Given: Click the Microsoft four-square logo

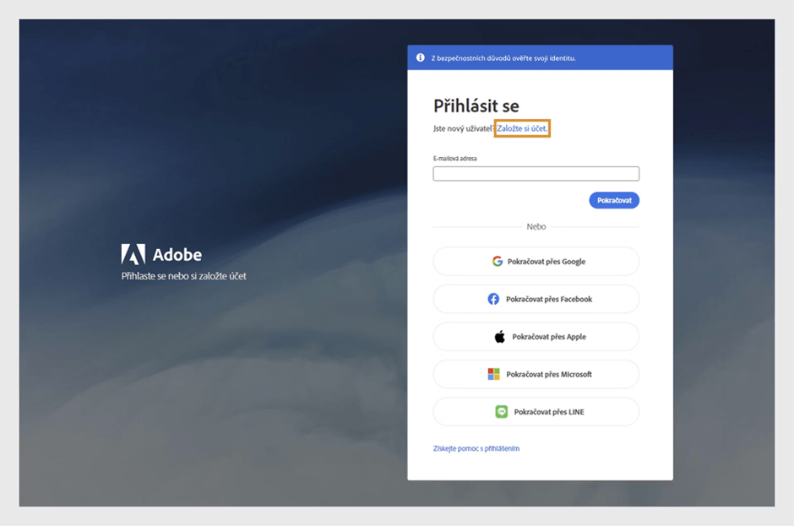Looking at the screenshot, I should [x=493, y=374].
